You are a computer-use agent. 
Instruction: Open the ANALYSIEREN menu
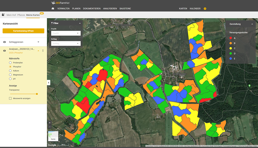pyautogui.click(x=110, y=9)
